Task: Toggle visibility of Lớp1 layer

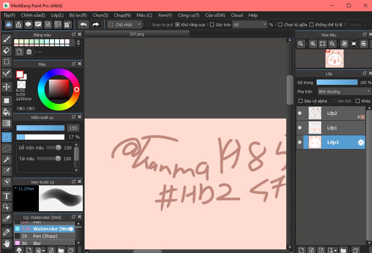Action: coord(300,128)
